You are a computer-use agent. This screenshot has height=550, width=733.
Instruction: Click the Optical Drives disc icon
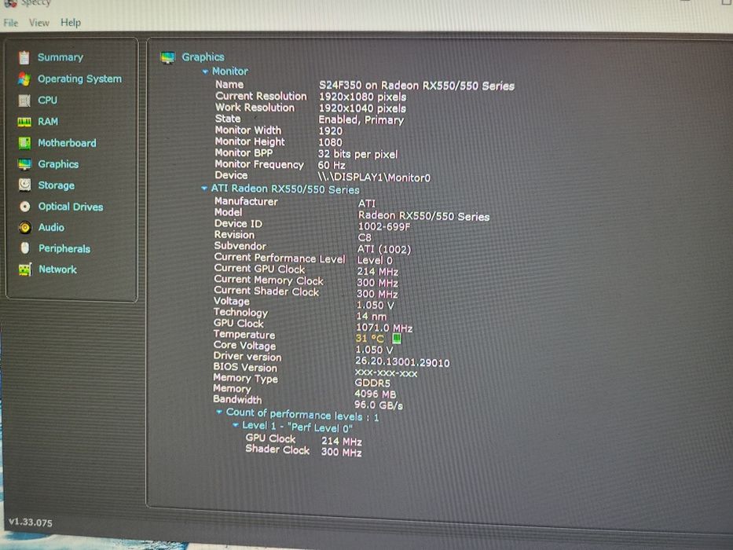pyautogui.click(x=25, y=206)
